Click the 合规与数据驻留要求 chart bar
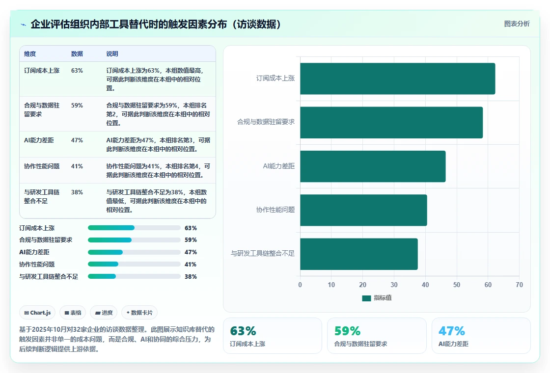Viewport: 550px width, 373px height. [x=391, y=122]
